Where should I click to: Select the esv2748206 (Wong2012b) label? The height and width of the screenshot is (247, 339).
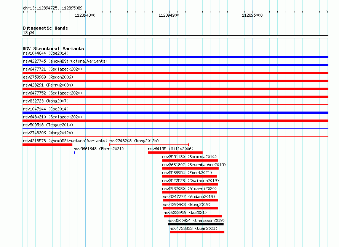pos(48,133)
